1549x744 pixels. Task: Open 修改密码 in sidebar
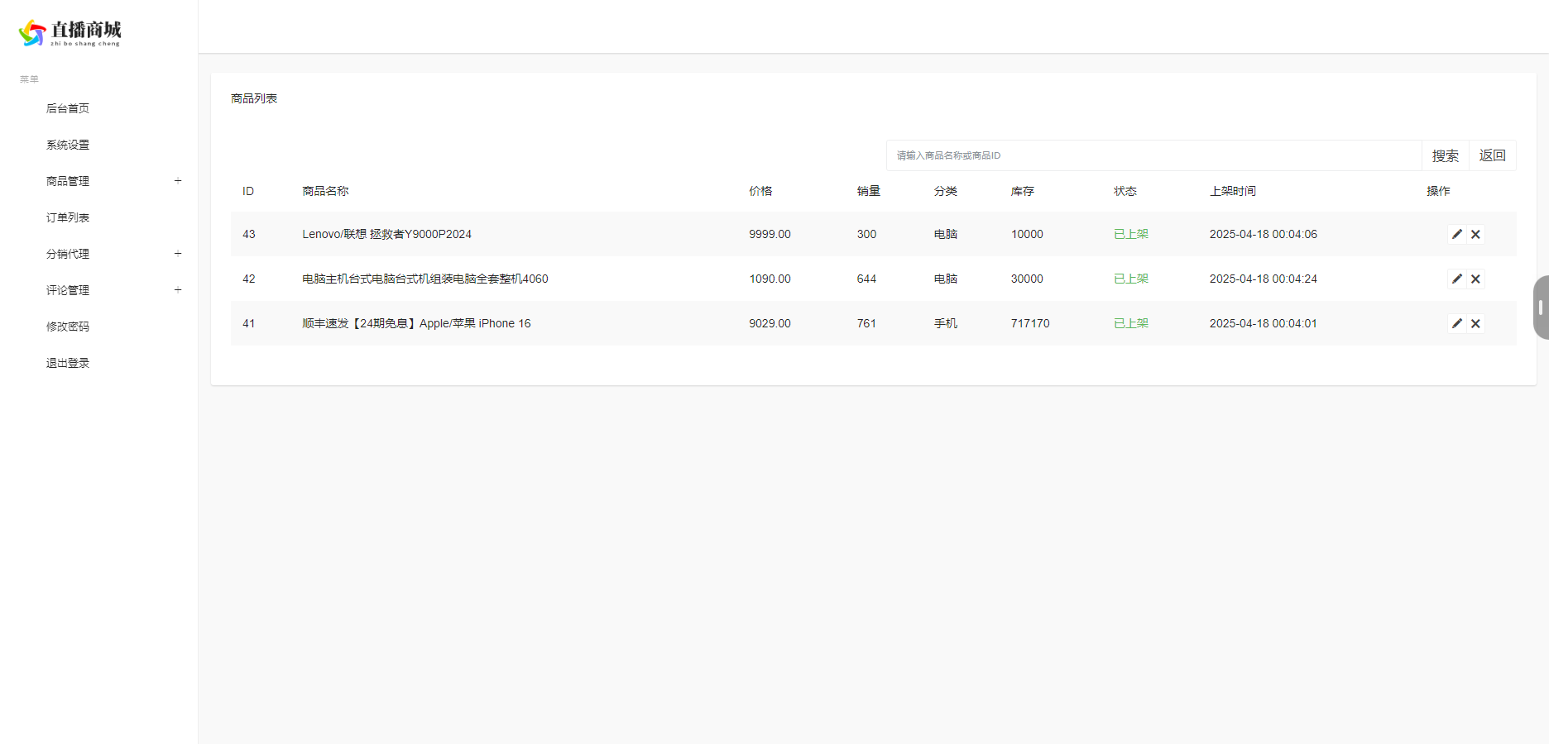[x=68, y=327]
